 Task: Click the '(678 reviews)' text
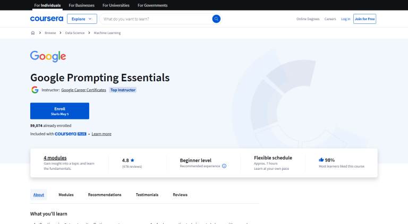click(132, 167)
